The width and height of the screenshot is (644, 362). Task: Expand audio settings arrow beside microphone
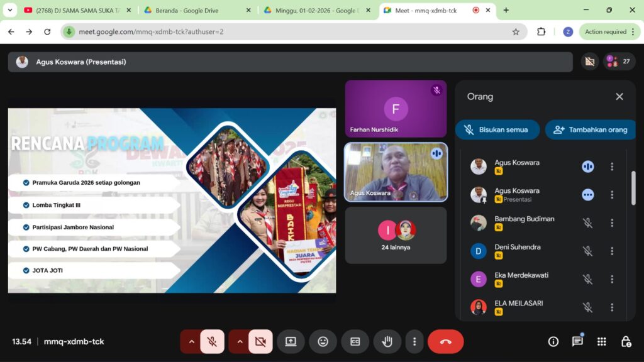point(191,341)
